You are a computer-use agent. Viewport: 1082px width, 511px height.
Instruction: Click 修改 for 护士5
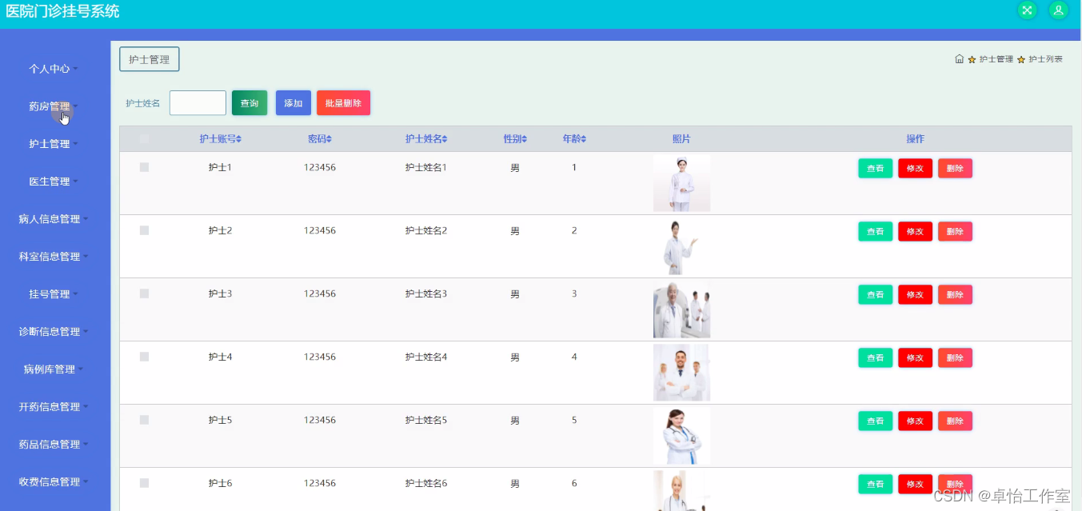pyautogui.click(x=916, y=421)
